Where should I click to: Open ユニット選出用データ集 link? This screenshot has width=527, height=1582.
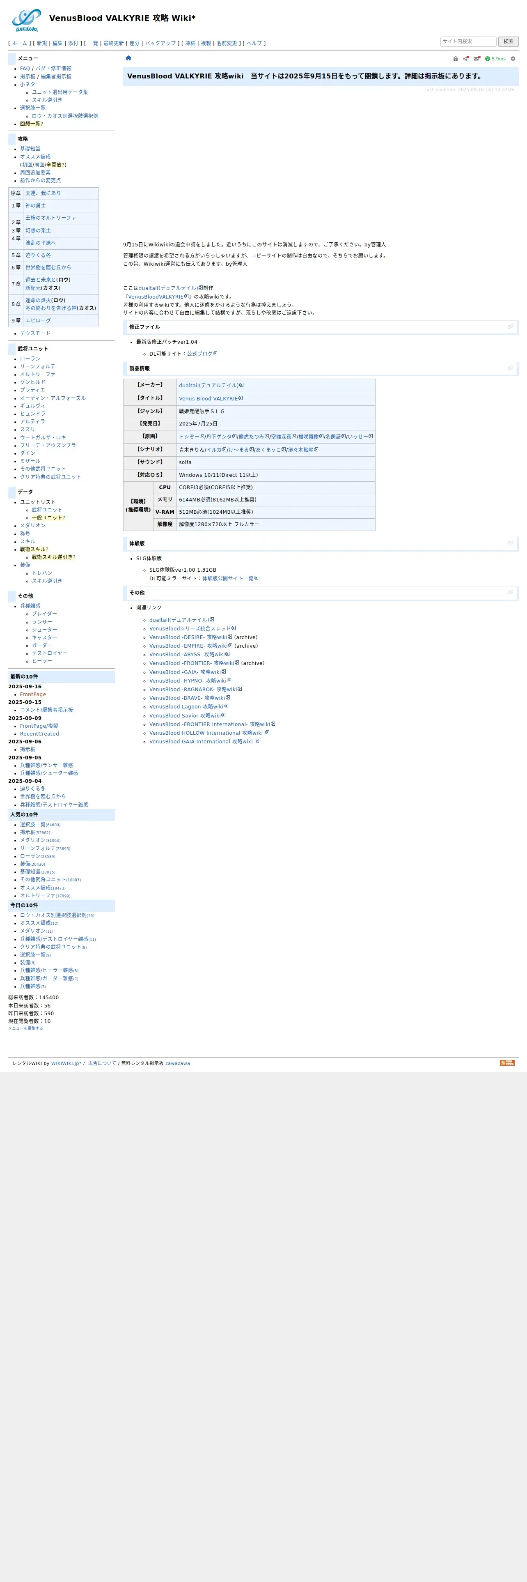60,92
